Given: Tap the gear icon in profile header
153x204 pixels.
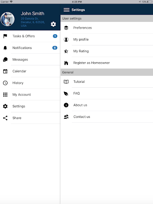Looking at the screenshot, I should pos(53,24).
